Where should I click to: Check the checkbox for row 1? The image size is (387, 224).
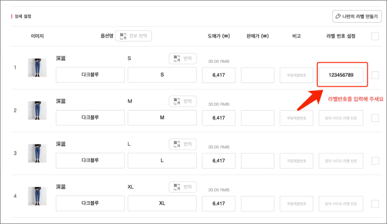point(375,75)
